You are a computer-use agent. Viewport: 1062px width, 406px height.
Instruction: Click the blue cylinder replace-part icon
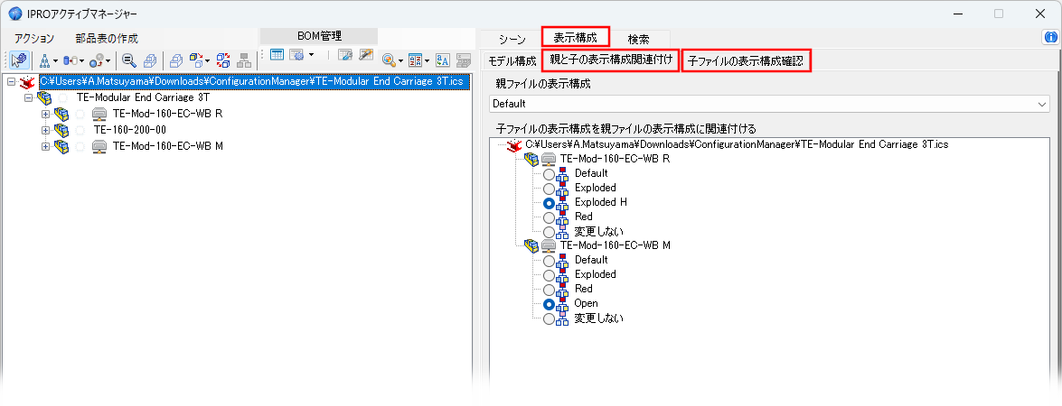pos(69,60)
